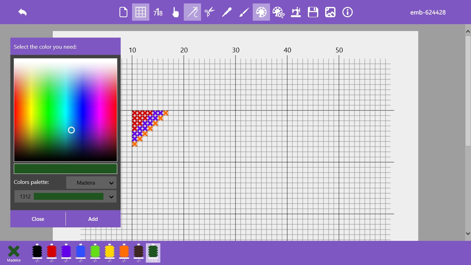Save the pattern with floppy disk icon
This screenshot has height=265, width=471.
(x=313, y=12)
